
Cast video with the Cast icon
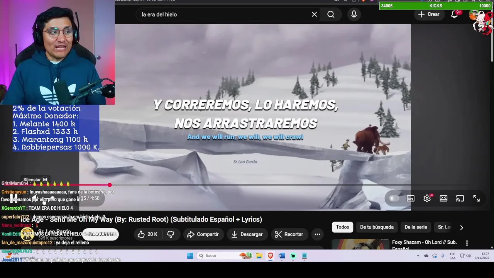tap(460, 198)
